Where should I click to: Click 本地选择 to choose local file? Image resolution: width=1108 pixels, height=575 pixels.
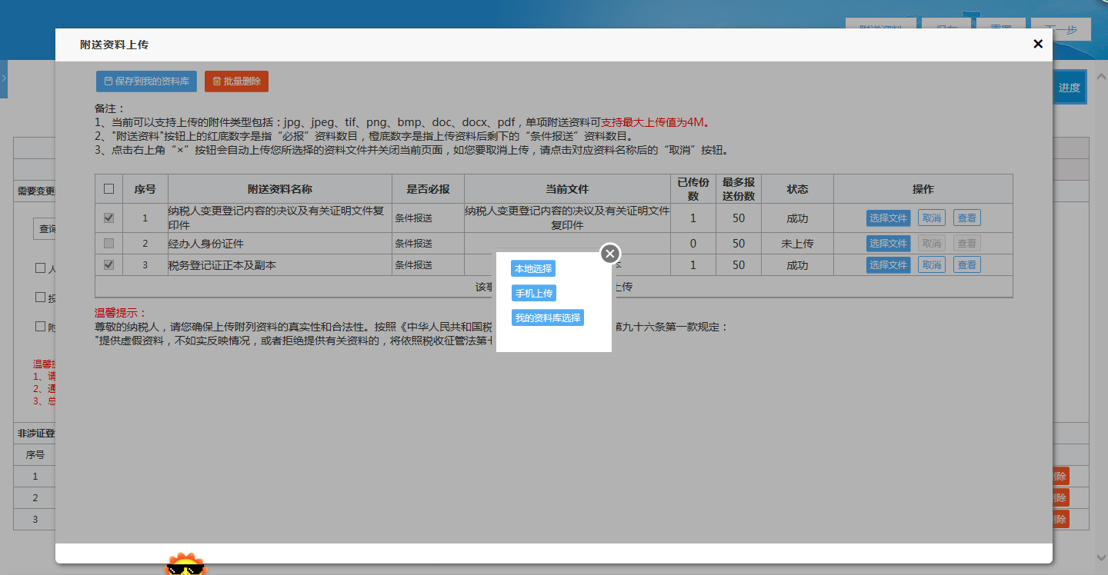(x=533, y=269)
